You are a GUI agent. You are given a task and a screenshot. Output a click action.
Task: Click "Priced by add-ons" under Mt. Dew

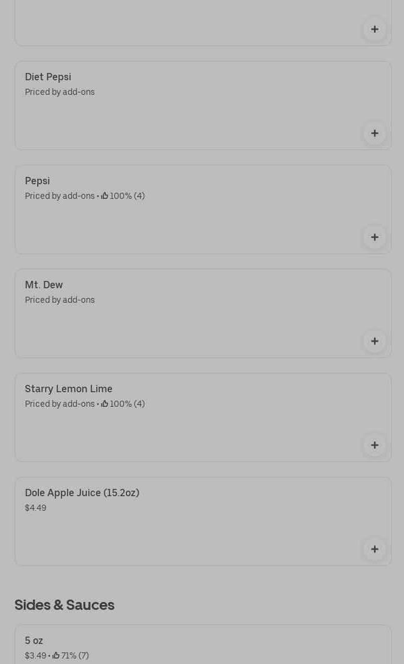point(60,300)
